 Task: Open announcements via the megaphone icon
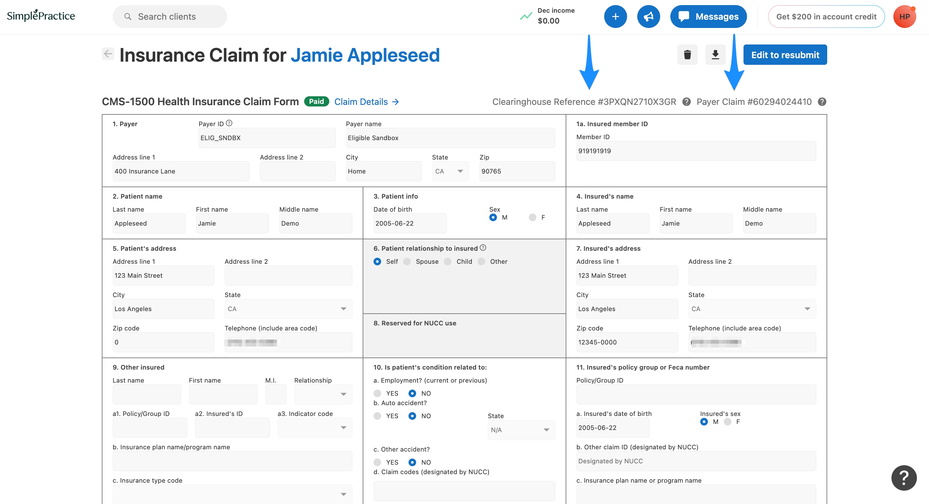[648, 16]
